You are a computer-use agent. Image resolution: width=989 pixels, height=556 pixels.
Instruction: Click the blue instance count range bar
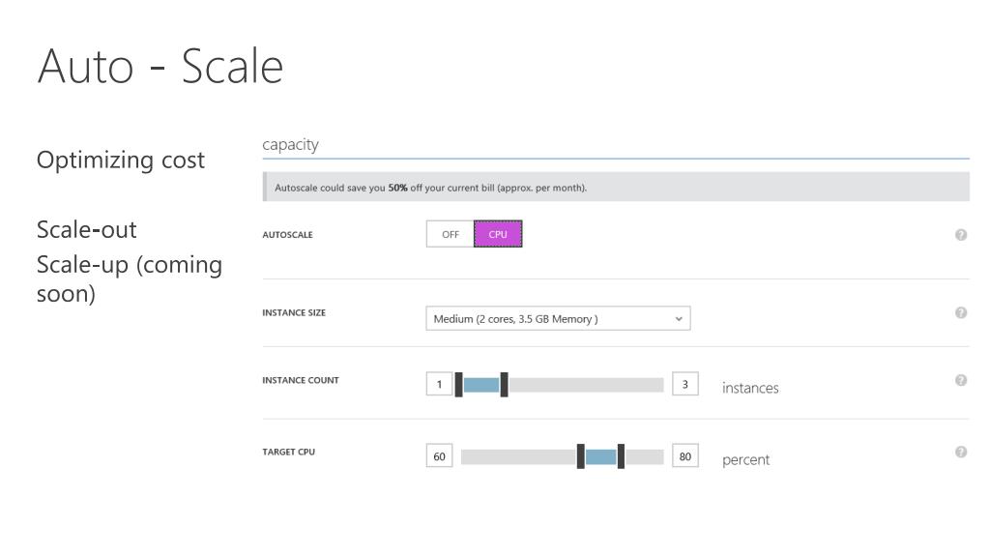481,385
